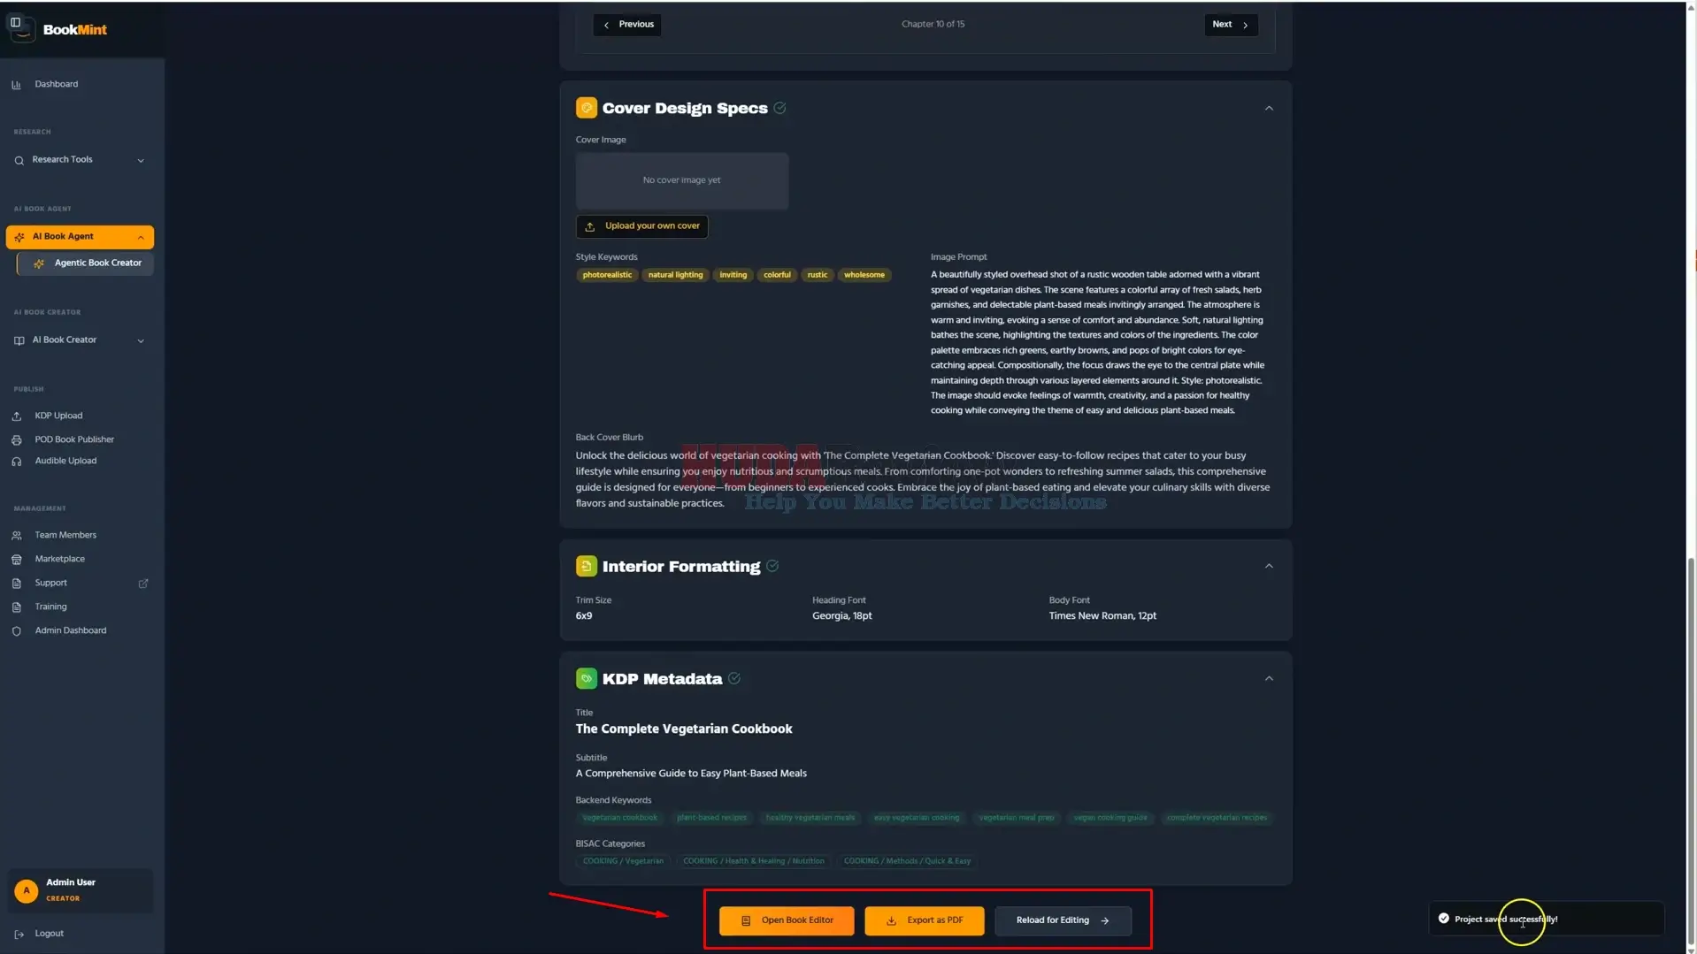
Task: Click the KDP Metadata tag icon
Action: tap(586, 678)
